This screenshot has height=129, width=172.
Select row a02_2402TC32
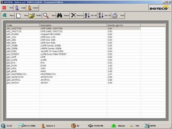coord(73,31)
